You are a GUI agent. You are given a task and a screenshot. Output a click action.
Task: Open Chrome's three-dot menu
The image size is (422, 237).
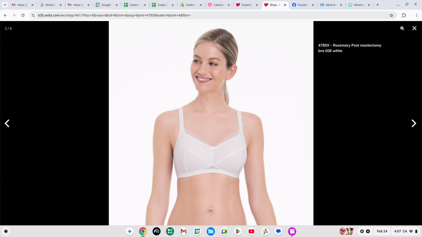(x=416, y=15)
